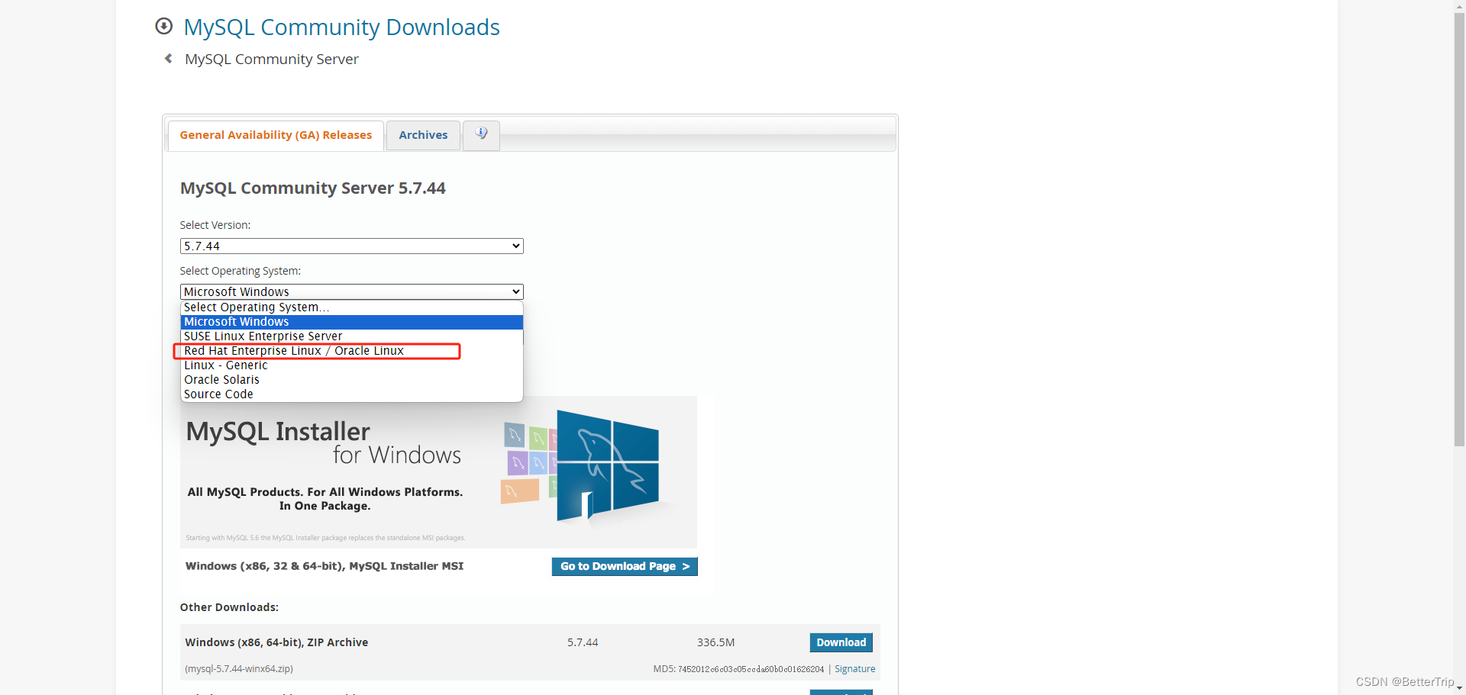Choose Linux - Generic option

pos(352,365)
